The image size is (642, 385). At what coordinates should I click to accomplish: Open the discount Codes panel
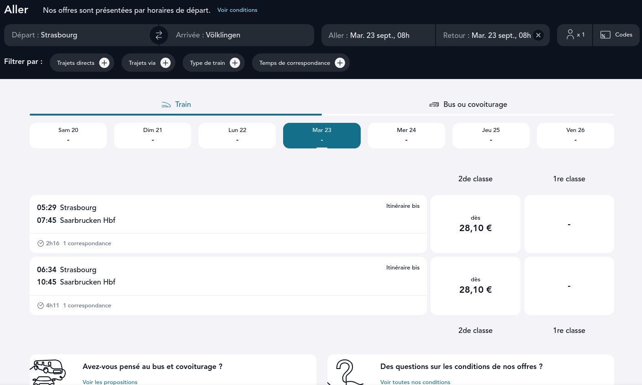click(x=616, y=35)
